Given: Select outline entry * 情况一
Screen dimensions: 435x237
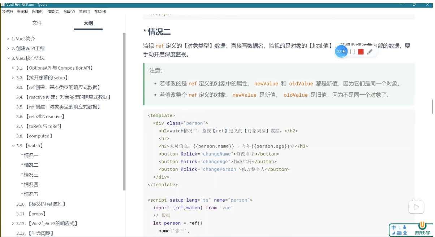Looking at the screenshot, I should (30, 155).
